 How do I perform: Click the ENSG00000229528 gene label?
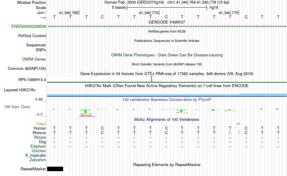[29, 26]
